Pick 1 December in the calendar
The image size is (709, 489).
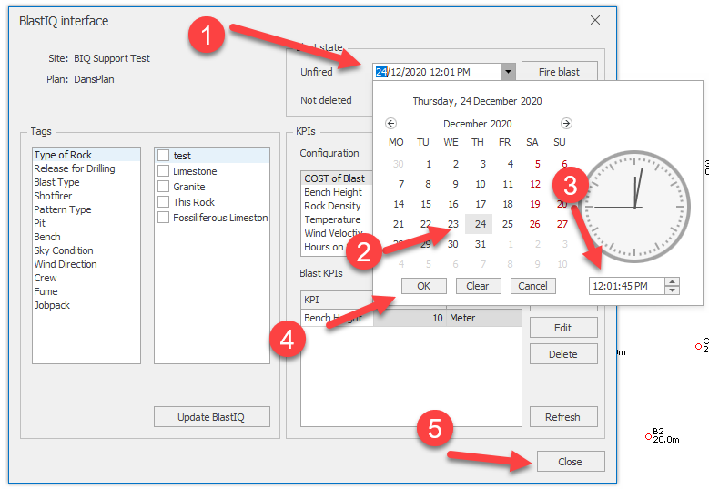[x=428, y=164]
